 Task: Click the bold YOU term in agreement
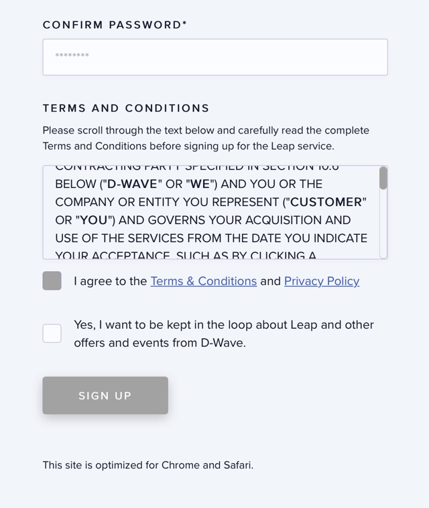[93, 220]
